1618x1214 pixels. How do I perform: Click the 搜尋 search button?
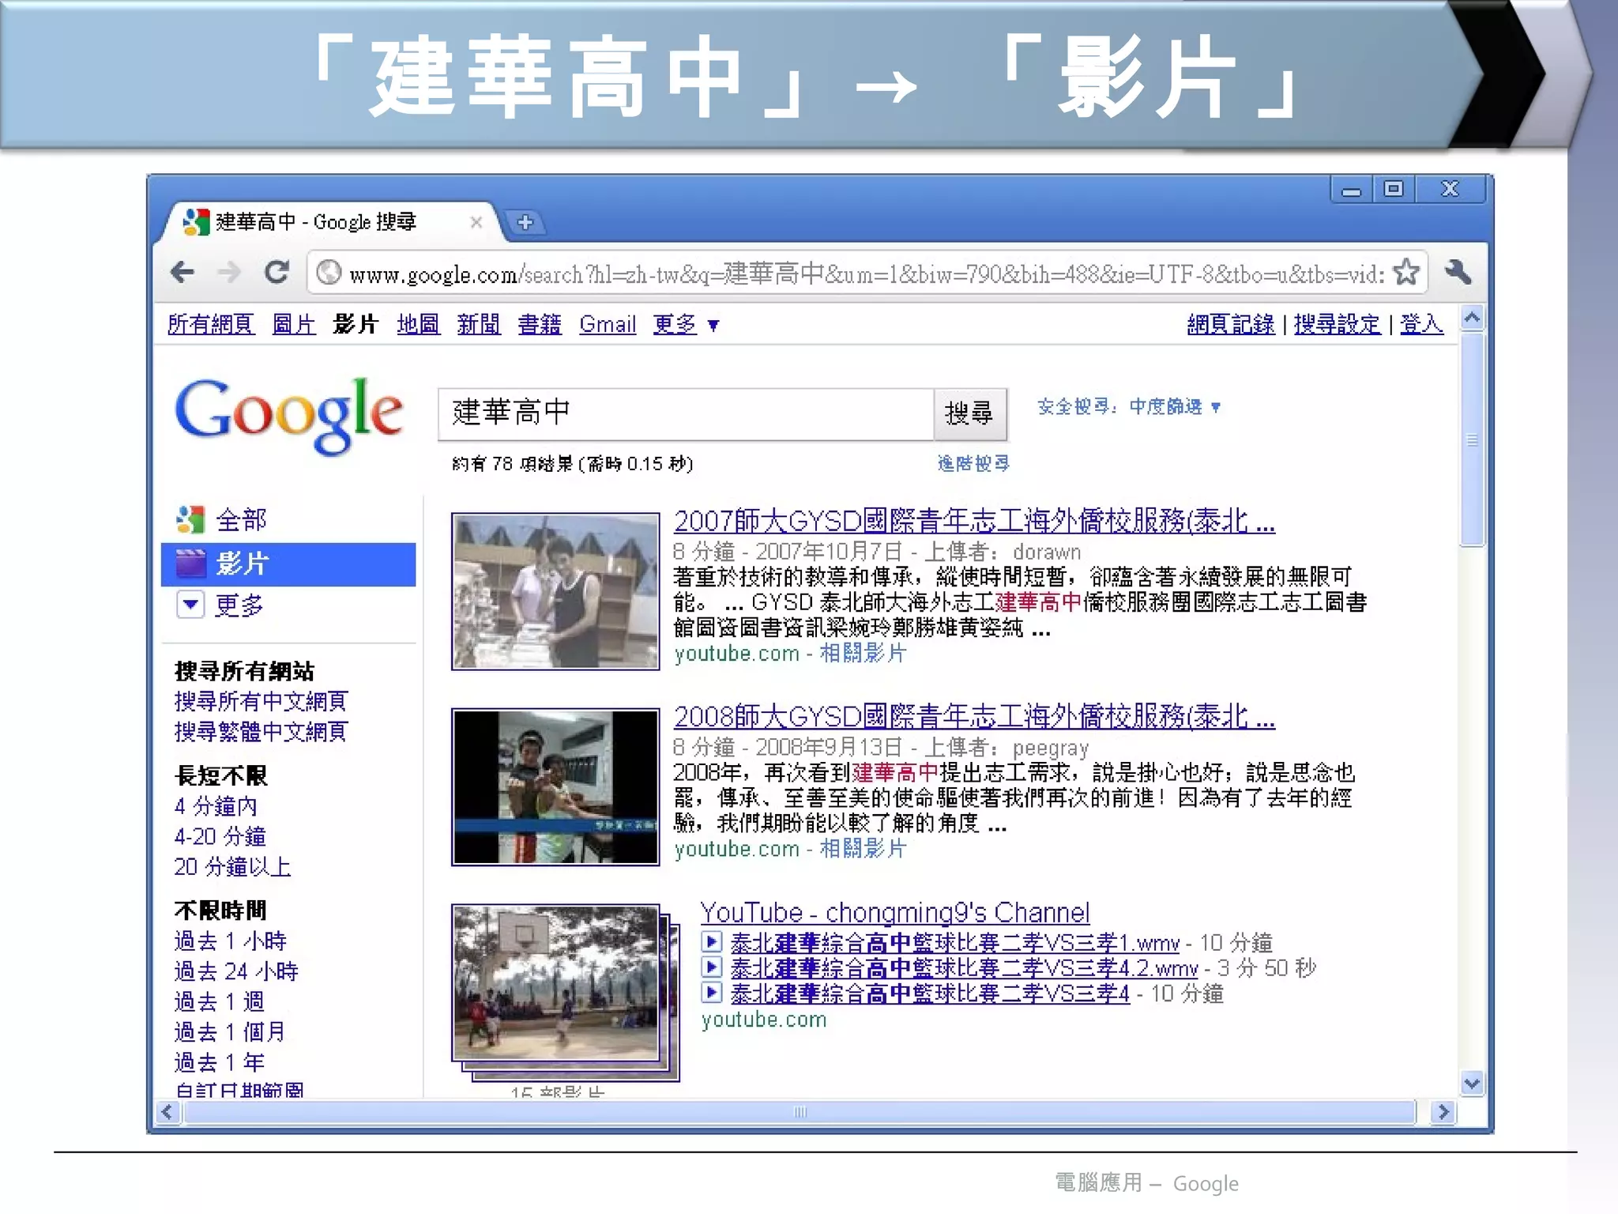[969, 413]
